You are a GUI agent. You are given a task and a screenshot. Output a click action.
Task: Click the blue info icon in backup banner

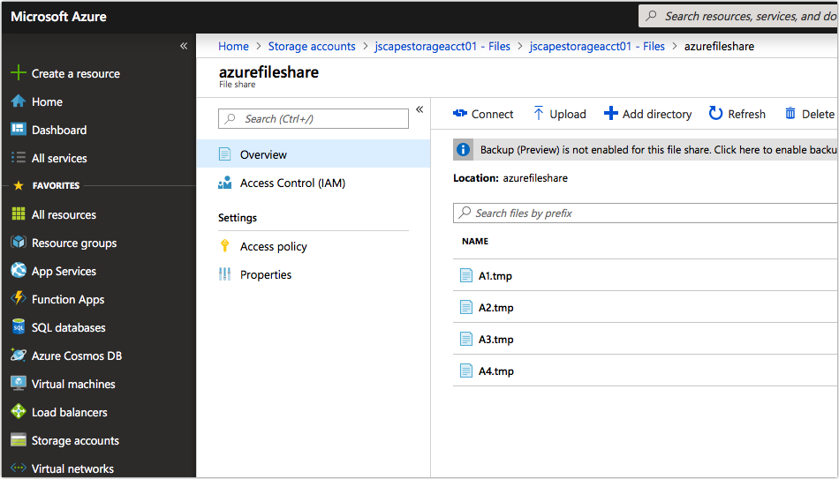click(x=463, y=150)
